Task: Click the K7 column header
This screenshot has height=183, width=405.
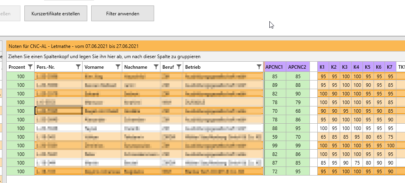Action: pyautogui.click(x=390, y=67)
